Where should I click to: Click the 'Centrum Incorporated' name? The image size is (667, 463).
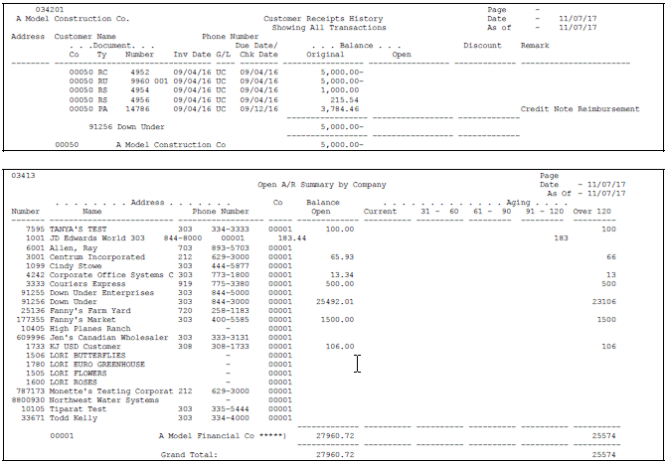[97, 257]
